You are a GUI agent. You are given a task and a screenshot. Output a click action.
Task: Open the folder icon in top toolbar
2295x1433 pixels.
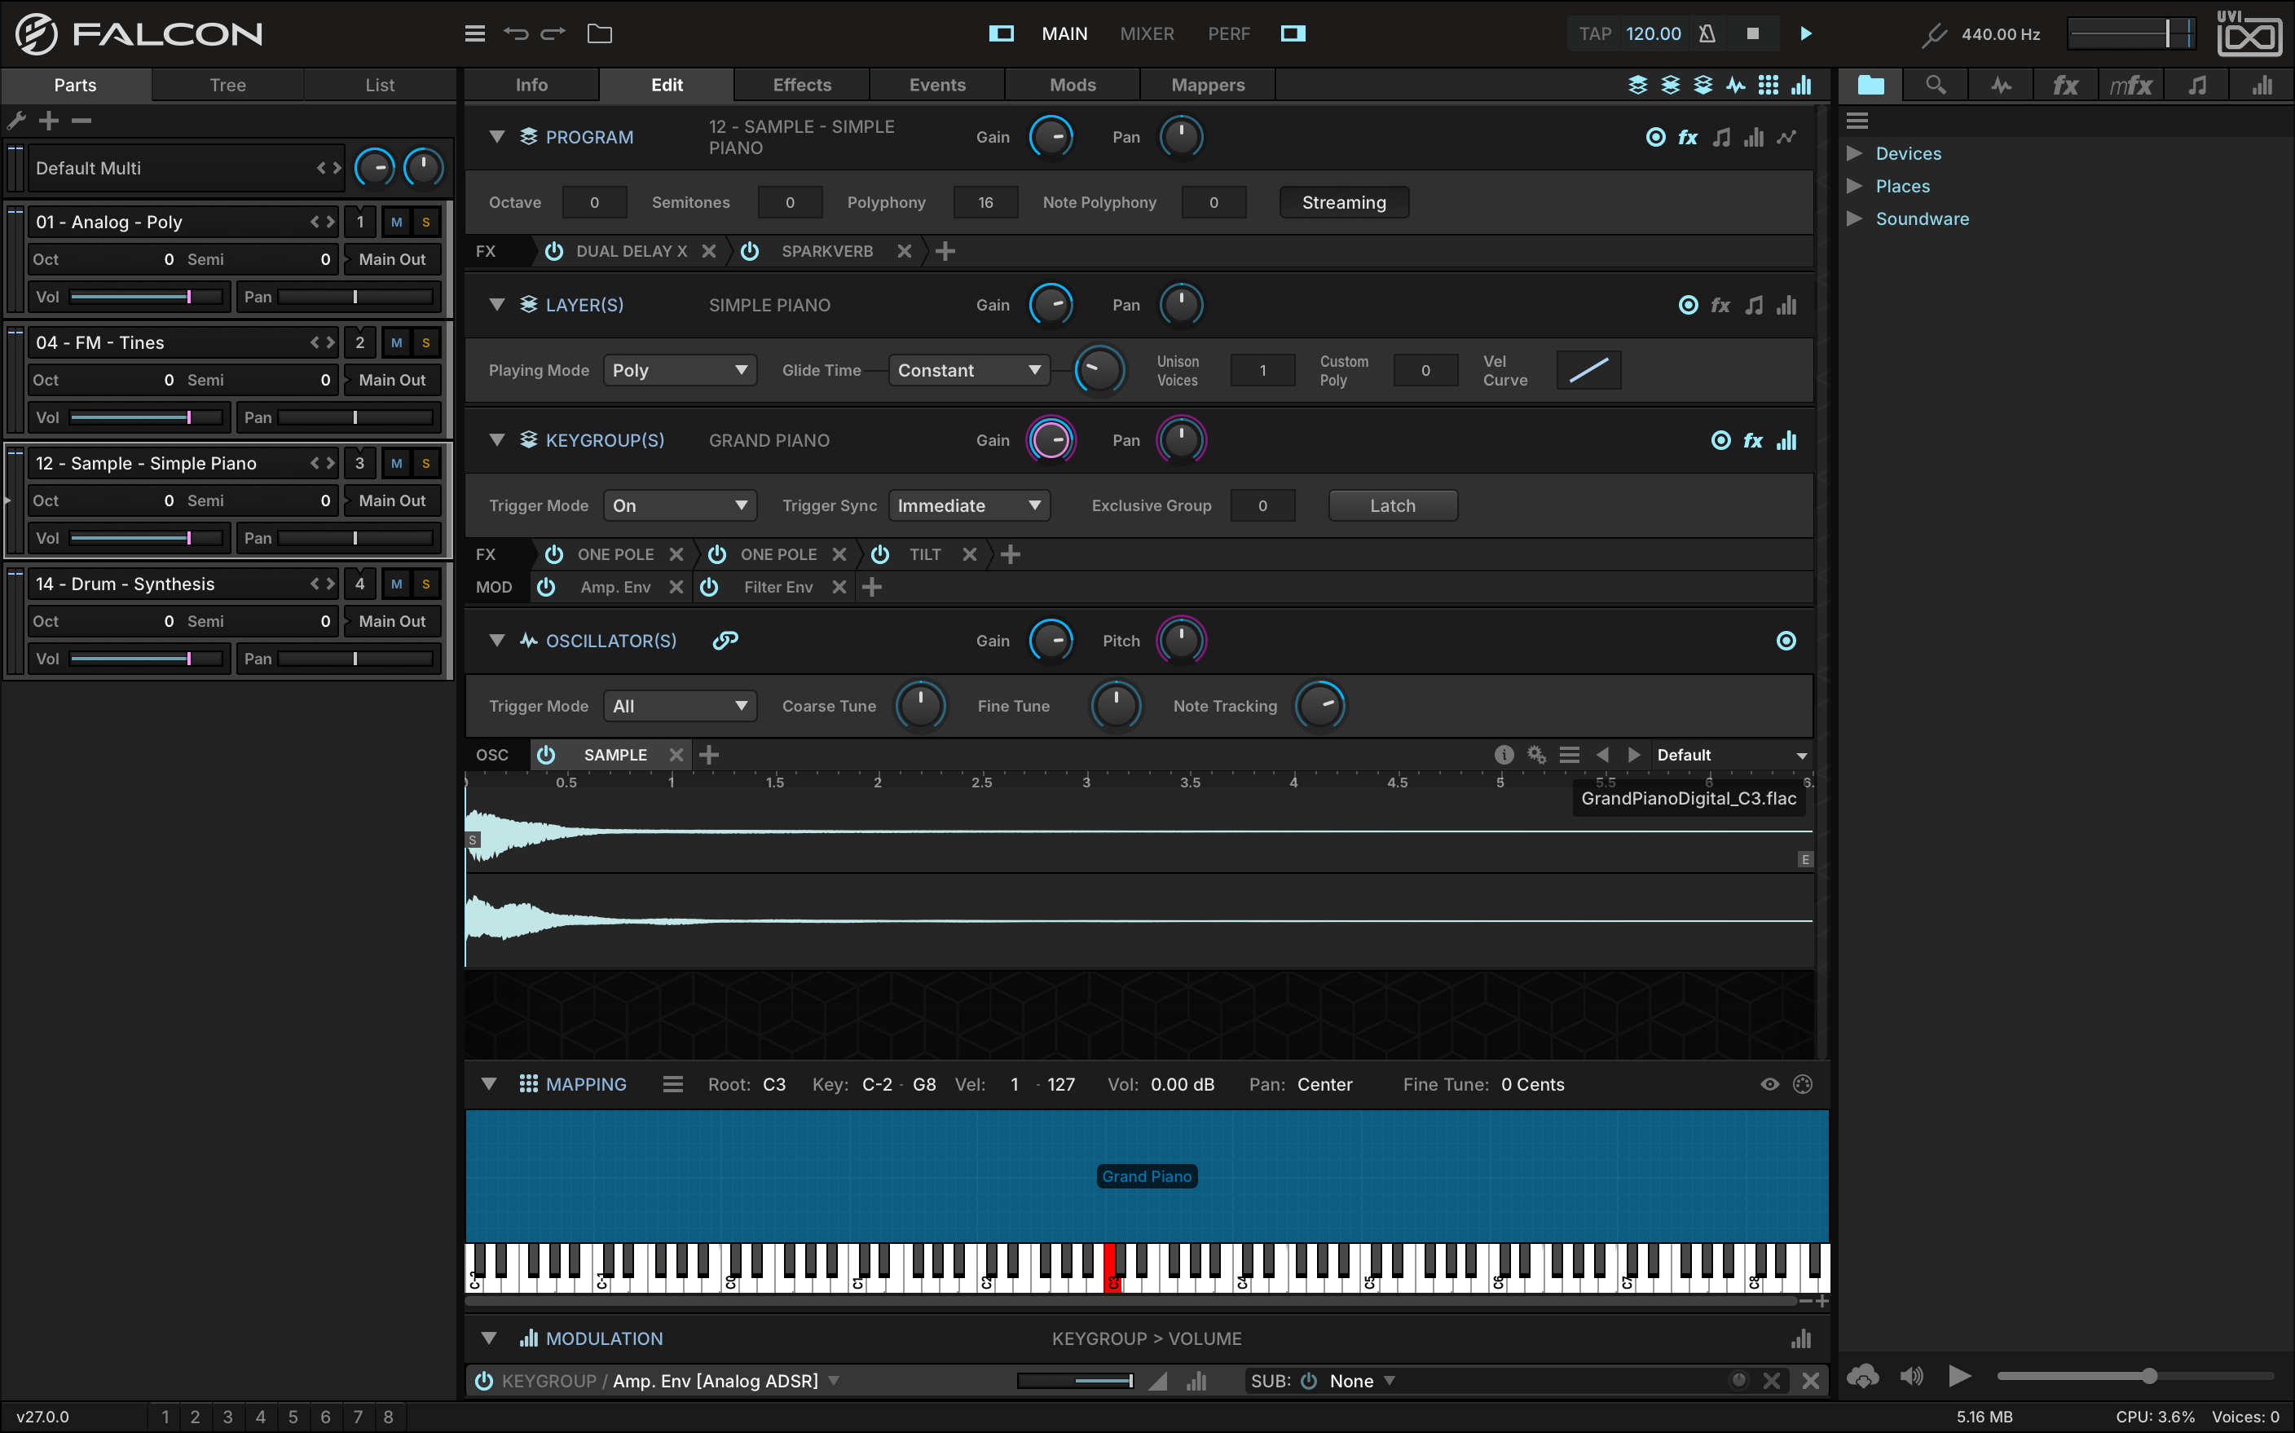tap(600, 34)
